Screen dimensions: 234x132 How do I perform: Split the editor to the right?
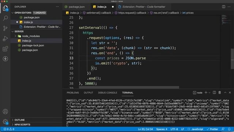click(x=223, y=7)
